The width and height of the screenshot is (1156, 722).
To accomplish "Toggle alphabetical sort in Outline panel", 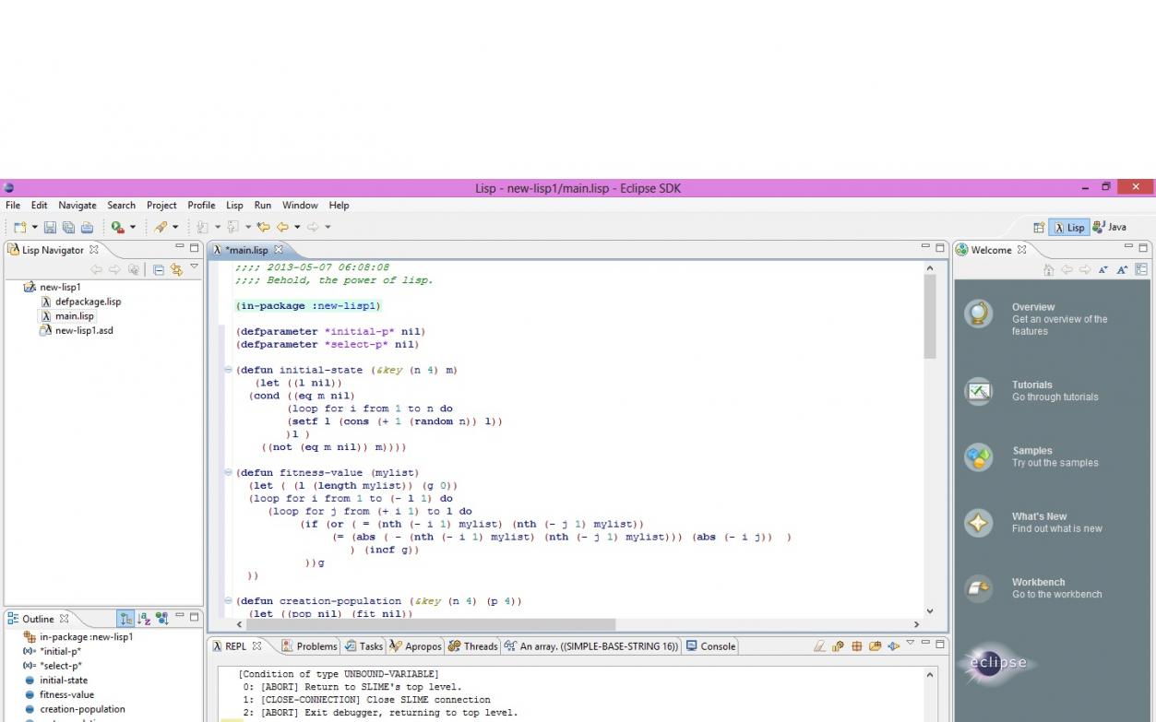I will (x=143, y=619).
